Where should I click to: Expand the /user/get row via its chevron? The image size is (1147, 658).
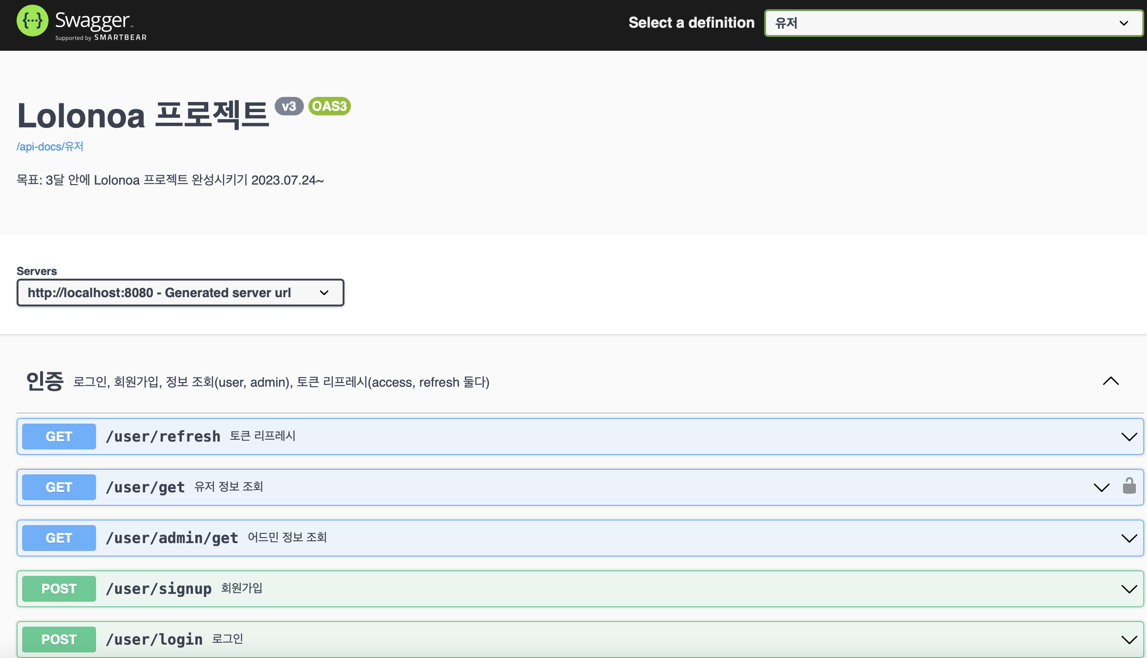(1101, 487)
